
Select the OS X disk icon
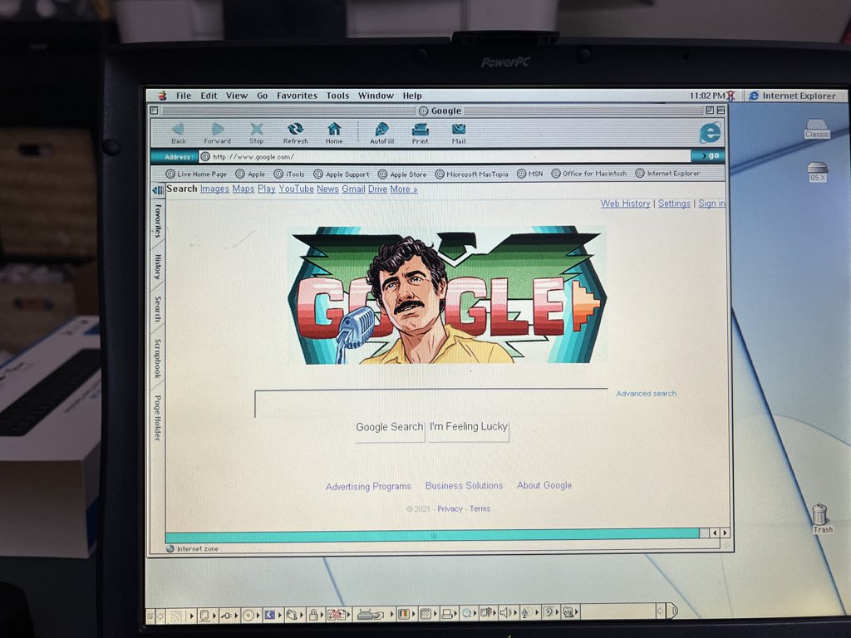tap(818, 171)
